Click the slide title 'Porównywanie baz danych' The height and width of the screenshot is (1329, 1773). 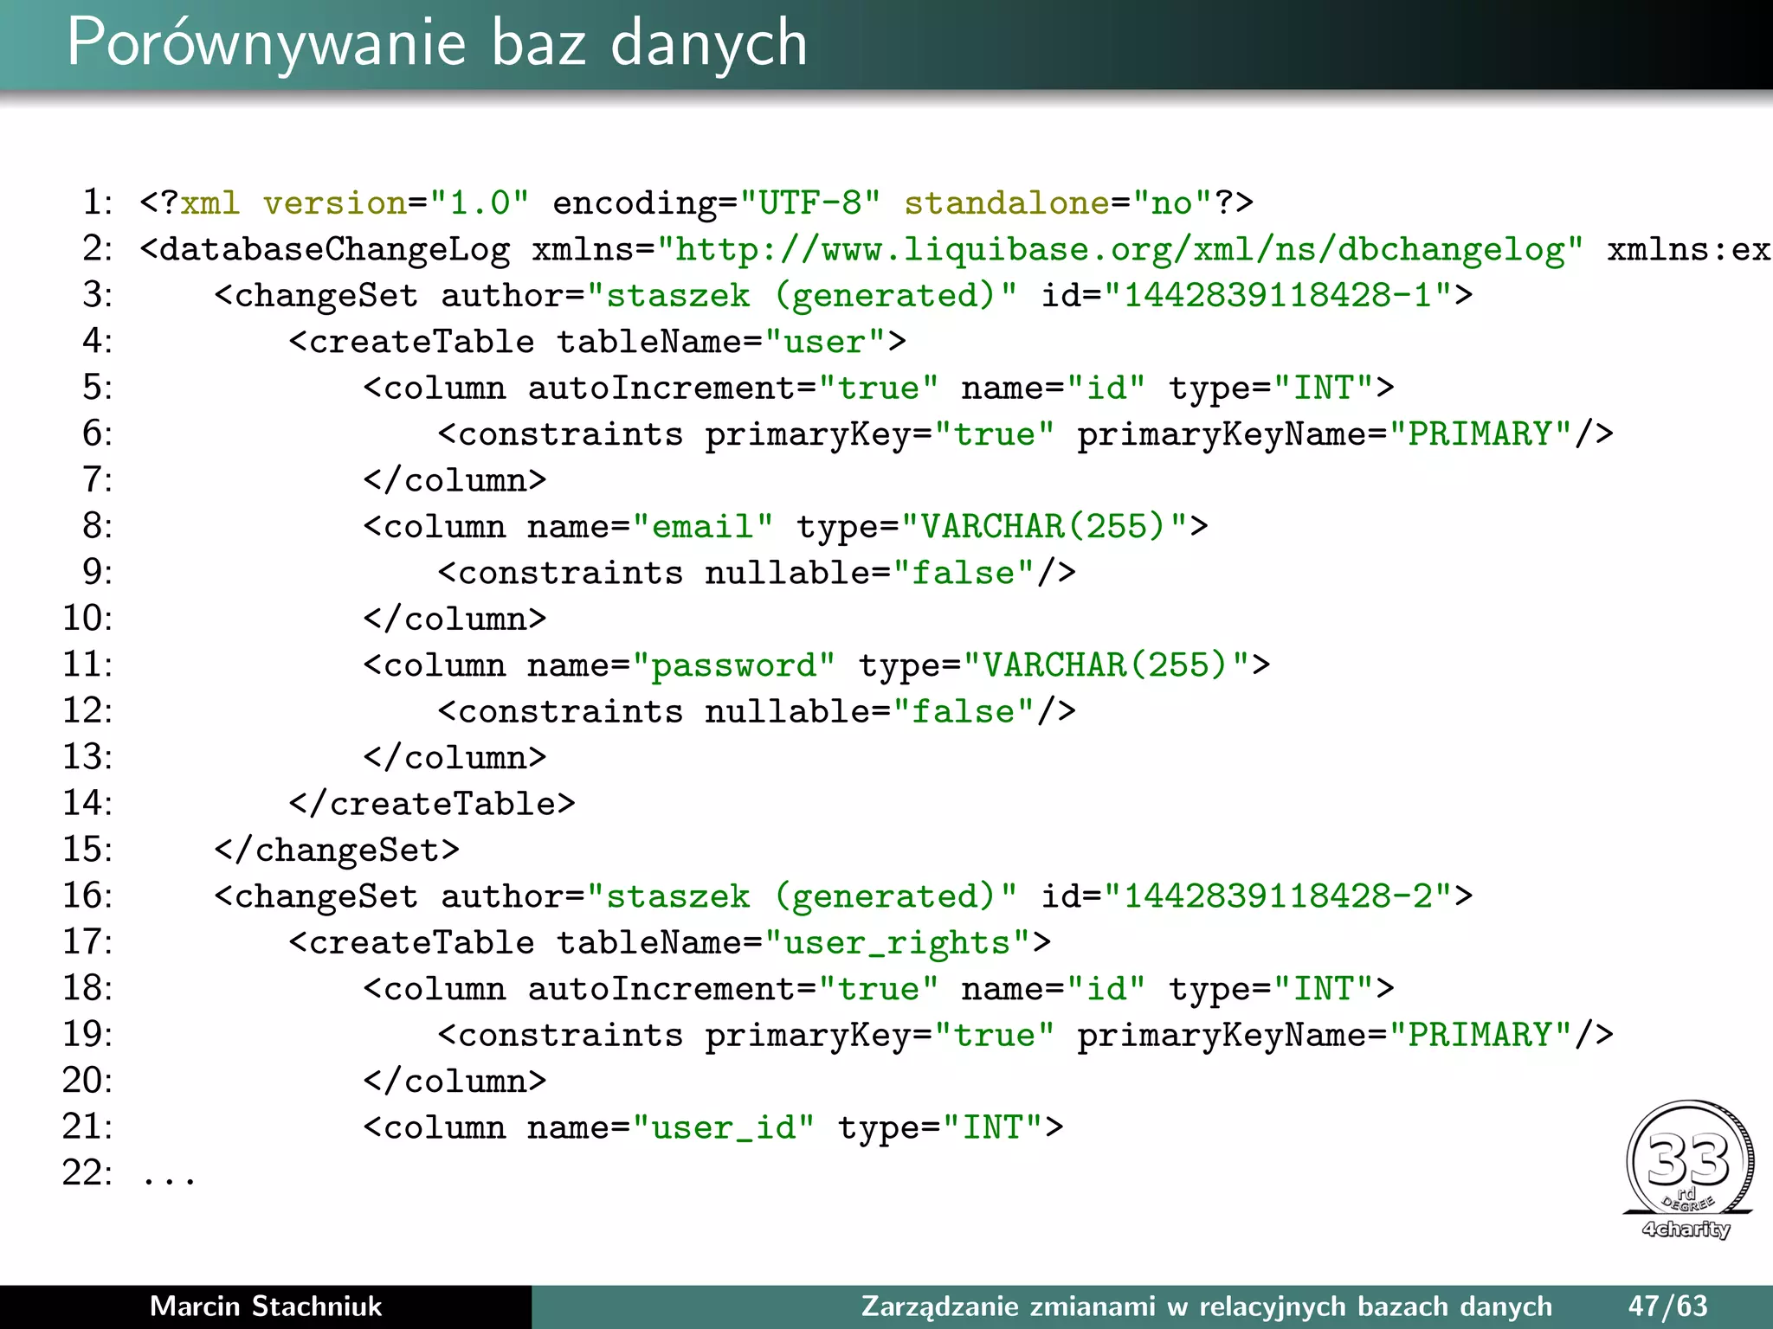(437, 43)
